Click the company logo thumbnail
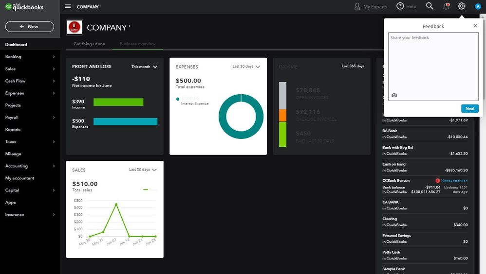 click(75, 27)
